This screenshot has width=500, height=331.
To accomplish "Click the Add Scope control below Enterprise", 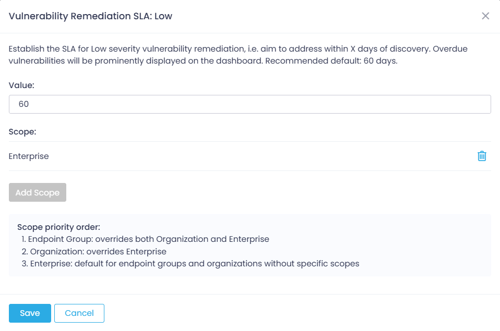I will pyautogui.click(x=37, y=192).
